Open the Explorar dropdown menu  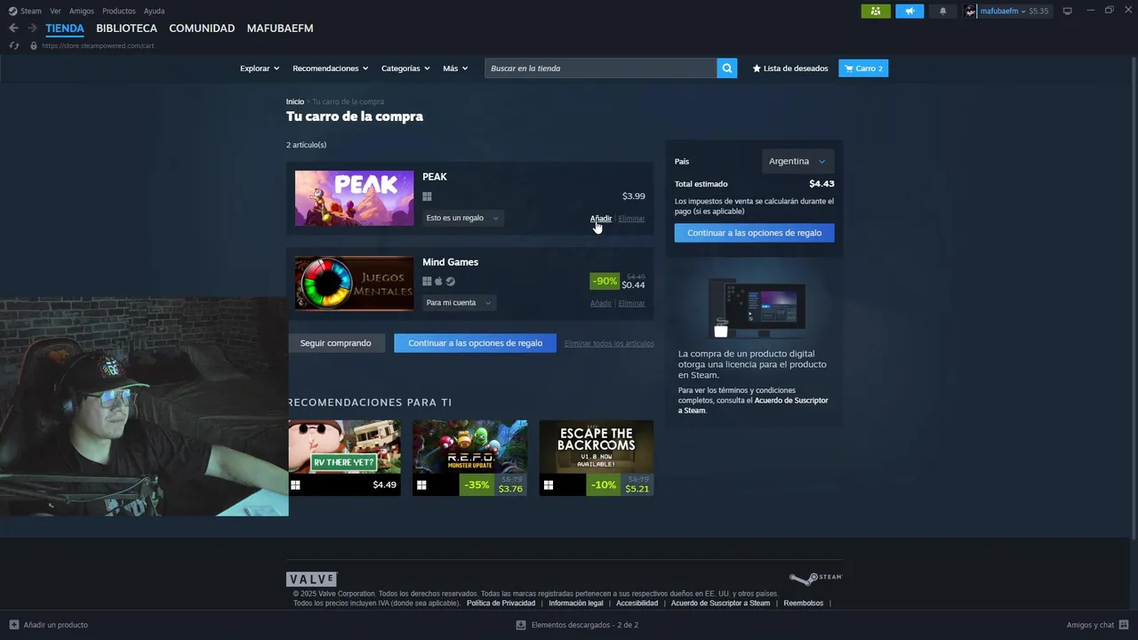tap(260, 68)
